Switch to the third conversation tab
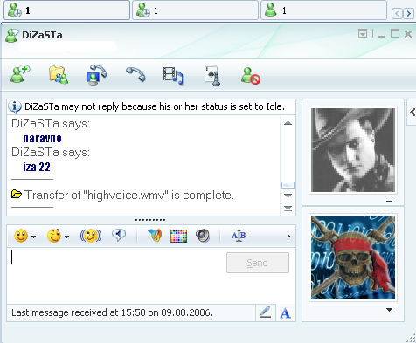This screenshot has height=343, width=416. (x=323, y=10)
